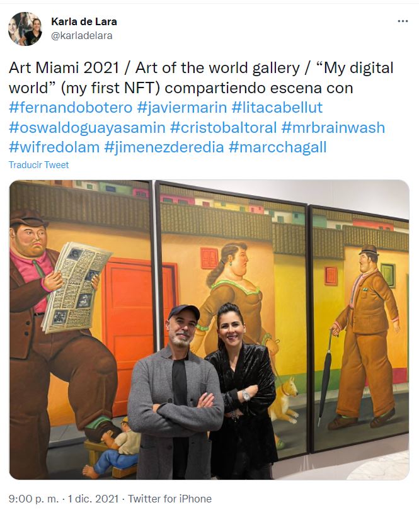Click the 1 dic. 2021 date
Screen dimensions: 419x510
pyautogui.click(x=93, y=499)
